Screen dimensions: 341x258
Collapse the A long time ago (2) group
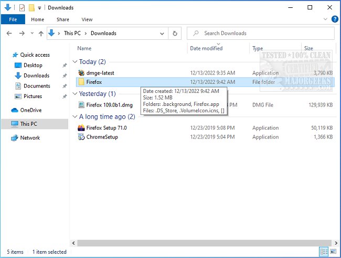(75, 117)
